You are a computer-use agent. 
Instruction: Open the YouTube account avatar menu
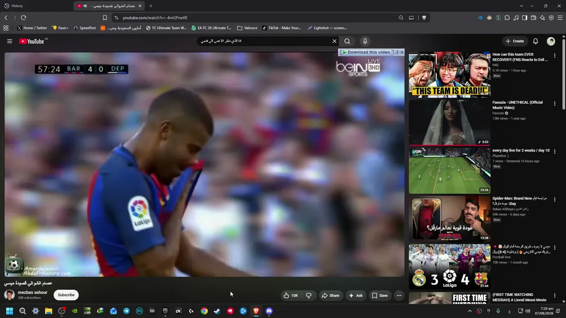(x=551, y=41)
